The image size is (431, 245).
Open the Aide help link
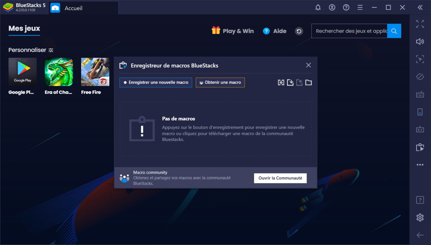coord(275,31)
